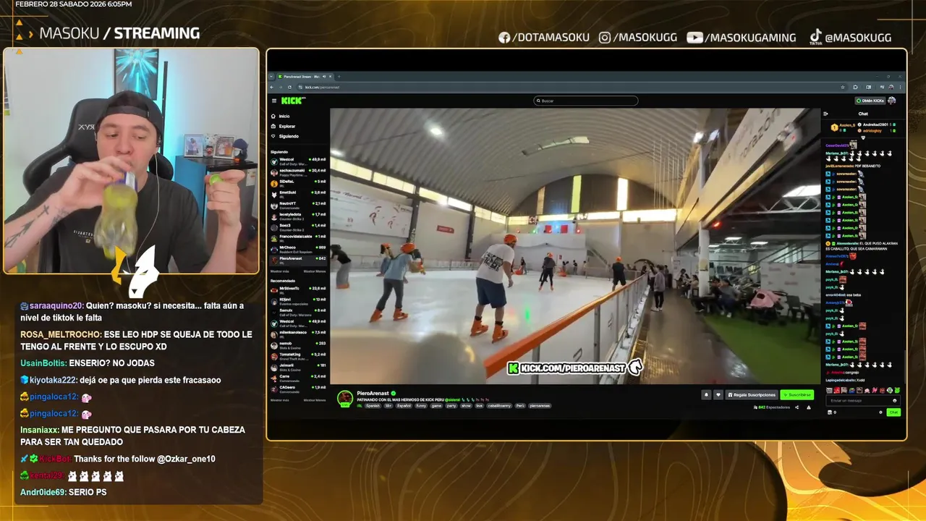The image size is (926, 521).
Task: Open EmetSuki channel in sidebar
Action: tap(298, 193)
